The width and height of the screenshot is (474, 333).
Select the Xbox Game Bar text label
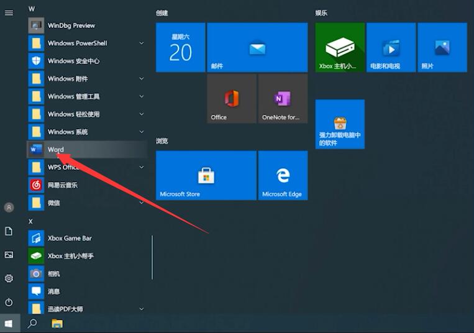pyautogui.click(x=70, y=238)
